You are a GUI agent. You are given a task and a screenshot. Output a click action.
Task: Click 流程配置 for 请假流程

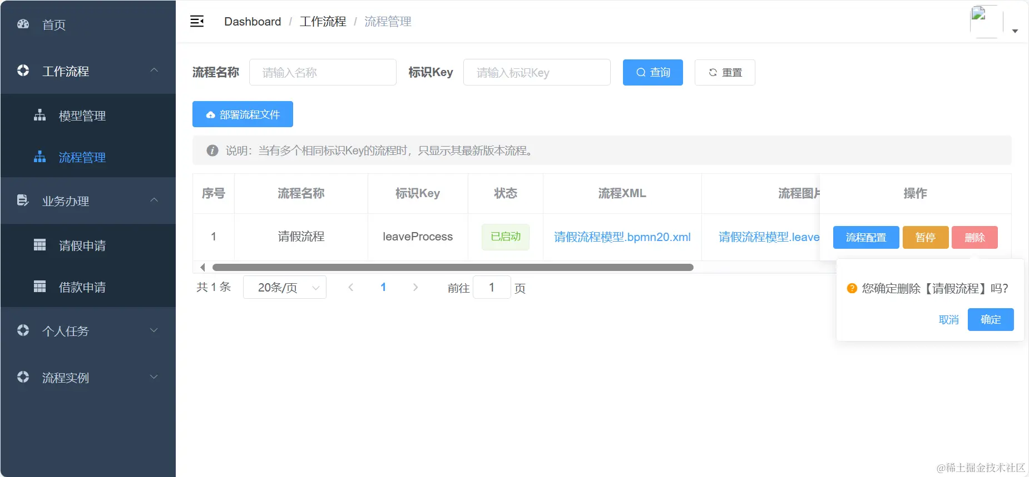[866, 237]
